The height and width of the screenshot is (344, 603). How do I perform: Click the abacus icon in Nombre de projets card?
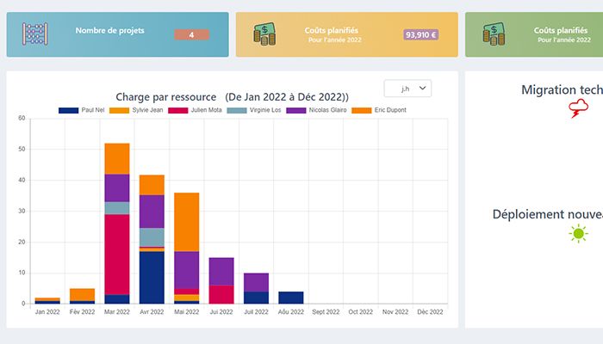pos(34,34)
